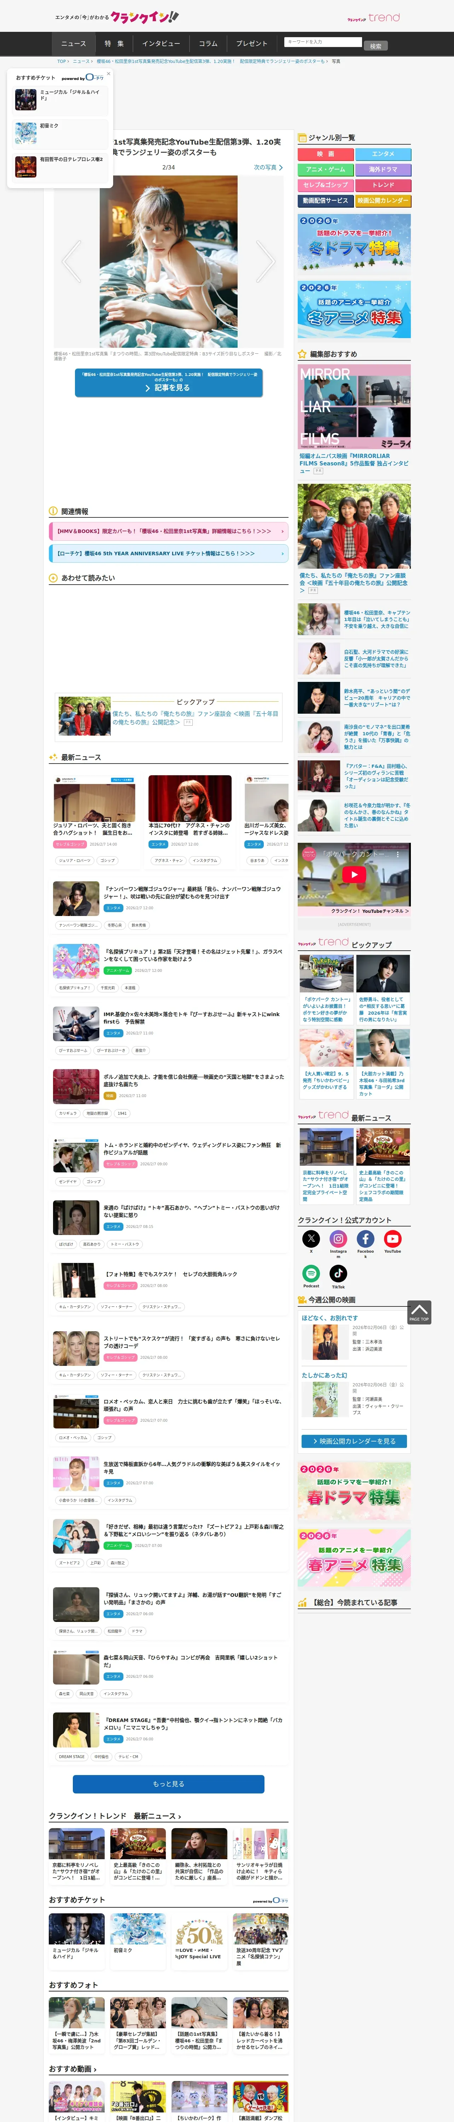Image resolution: width=454 pixels, height=2122 pixels.
Task: Click 千賀光莉 tag chip
Action: (107, 988)
